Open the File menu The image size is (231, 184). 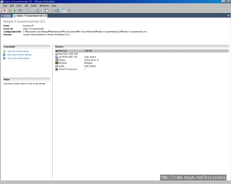(5, 6)
